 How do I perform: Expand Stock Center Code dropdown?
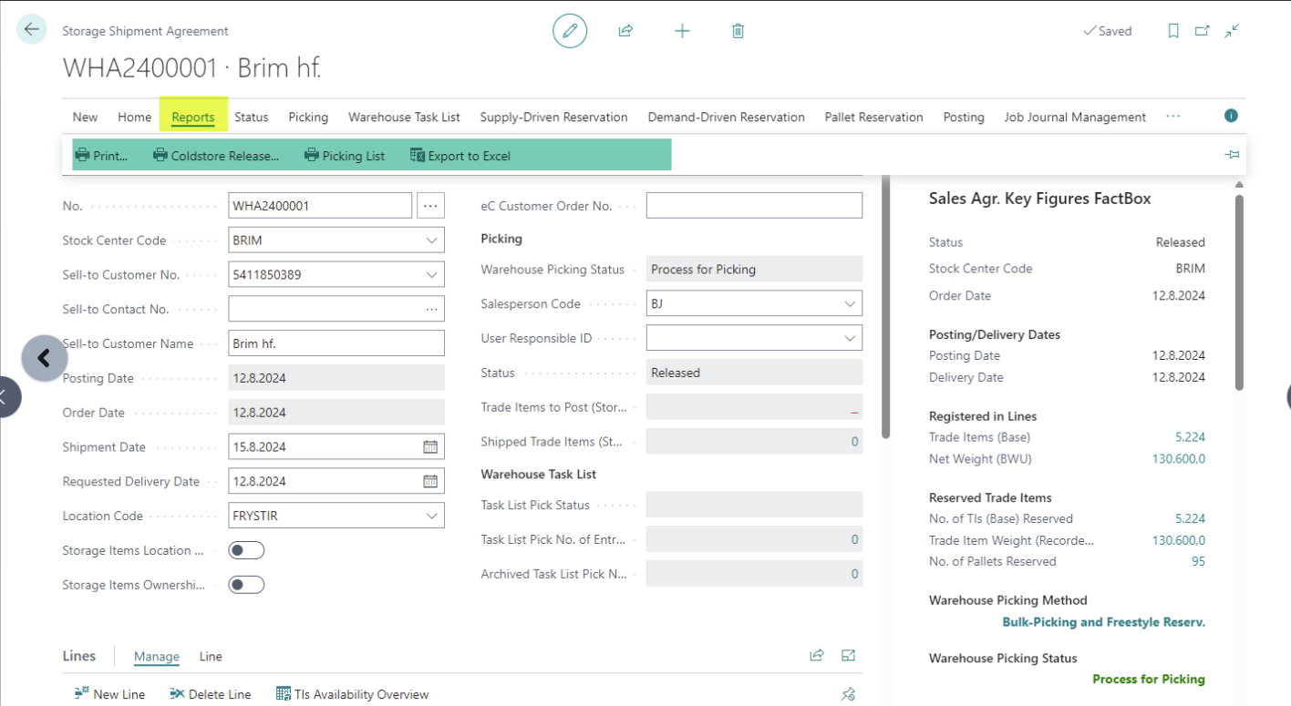pos(431,240)
